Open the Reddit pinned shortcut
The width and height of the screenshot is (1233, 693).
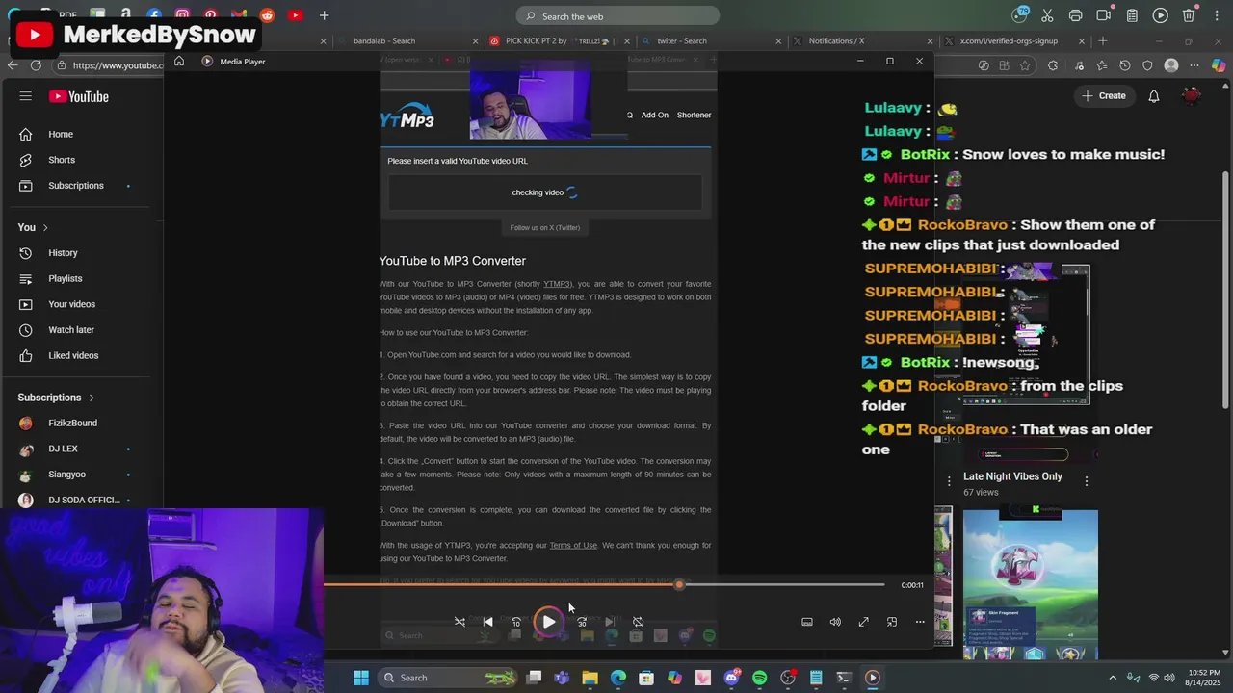267,15
